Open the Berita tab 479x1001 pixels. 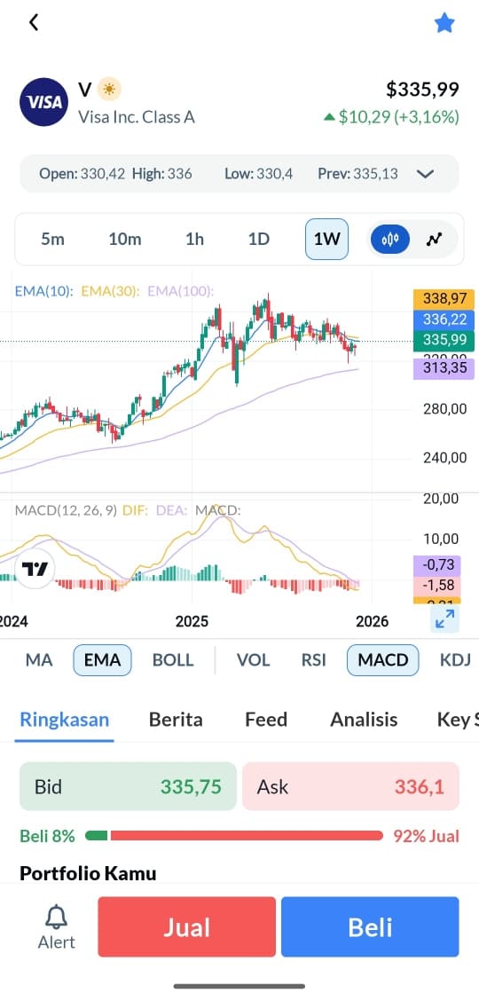pyautogui.click(x=176, y=720)
